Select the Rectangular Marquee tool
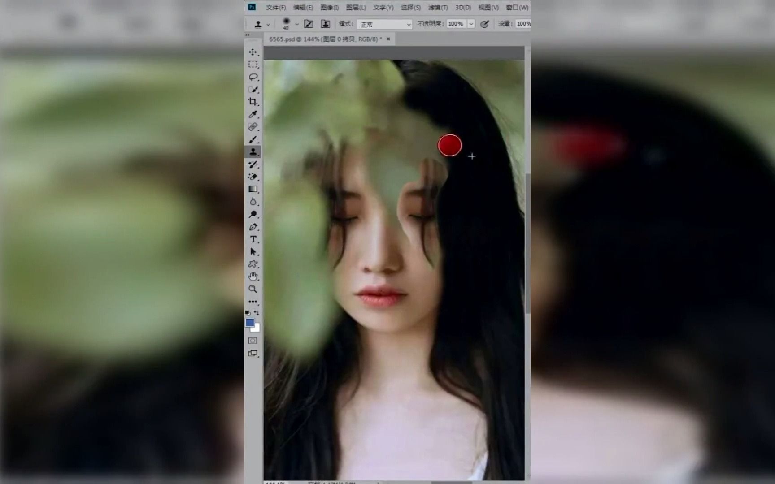The width and height of the screenshot is (775, 484). [253, 65]
